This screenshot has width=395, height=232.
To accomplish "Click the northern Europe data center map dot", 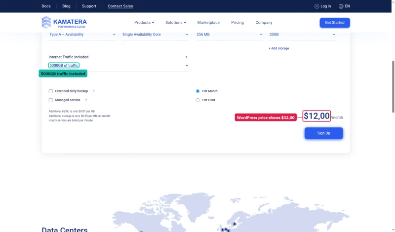I will click(235, 224).
